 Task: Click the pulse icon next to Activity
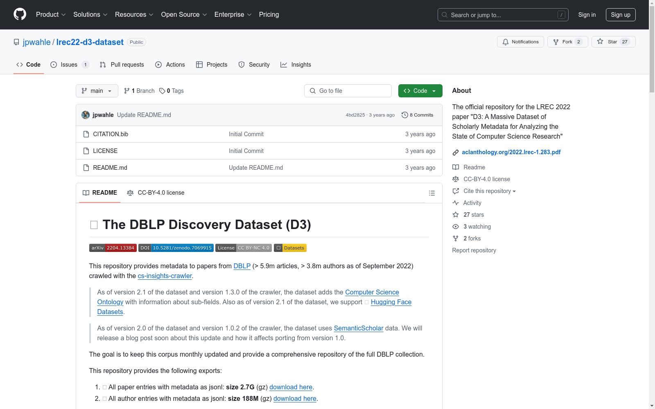pyautogui.click(x=456, y=203)
